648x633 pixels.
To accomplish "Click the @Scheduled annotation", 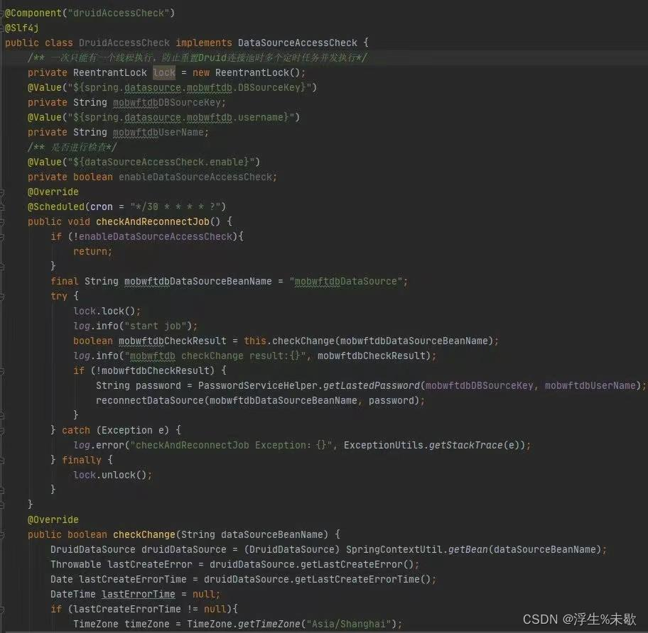I will pyautogui.click(x=56, y=207).
